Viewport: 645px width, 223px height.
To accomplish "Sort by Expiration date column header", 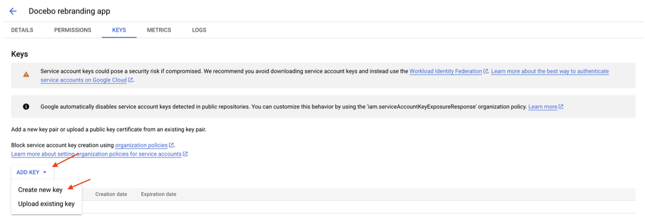I will pyautogui.click(x=159, y=194).
